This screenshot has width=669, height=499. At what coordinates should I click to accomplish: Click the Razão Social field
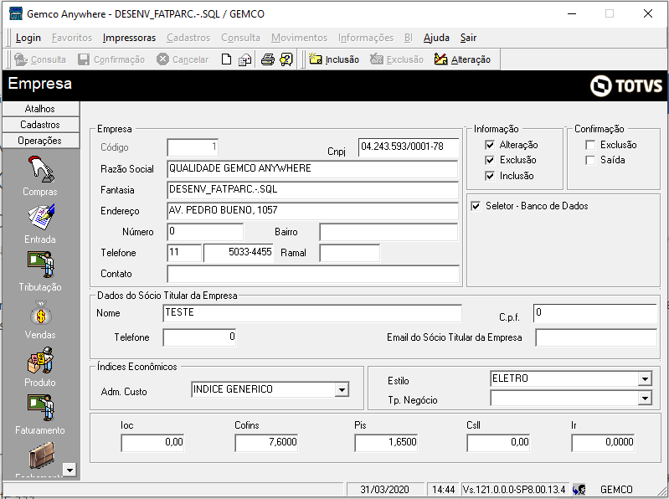(313, 169)
